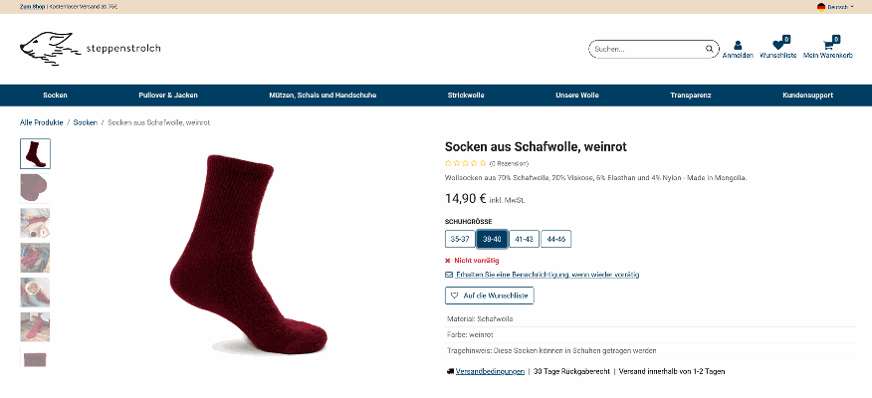Click the Alle Produkte breadcrumb
The image size is (872, 398).
pyautogui.click(x=42, y=122)
